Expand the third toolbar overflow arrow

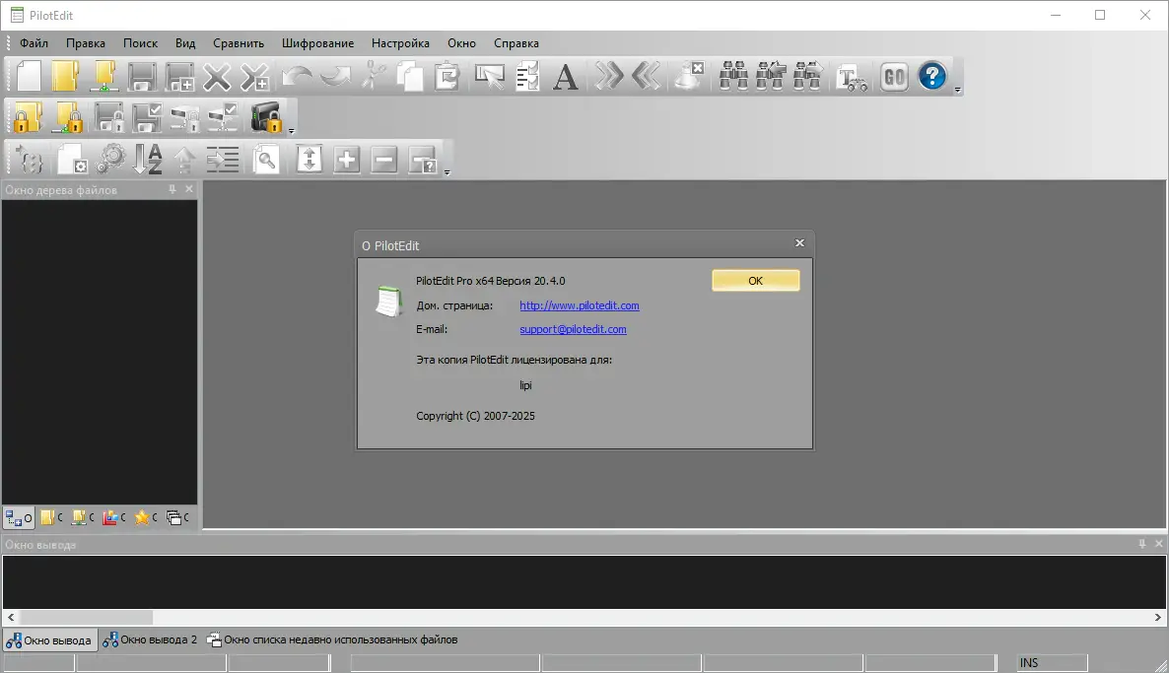click(447, 172)
